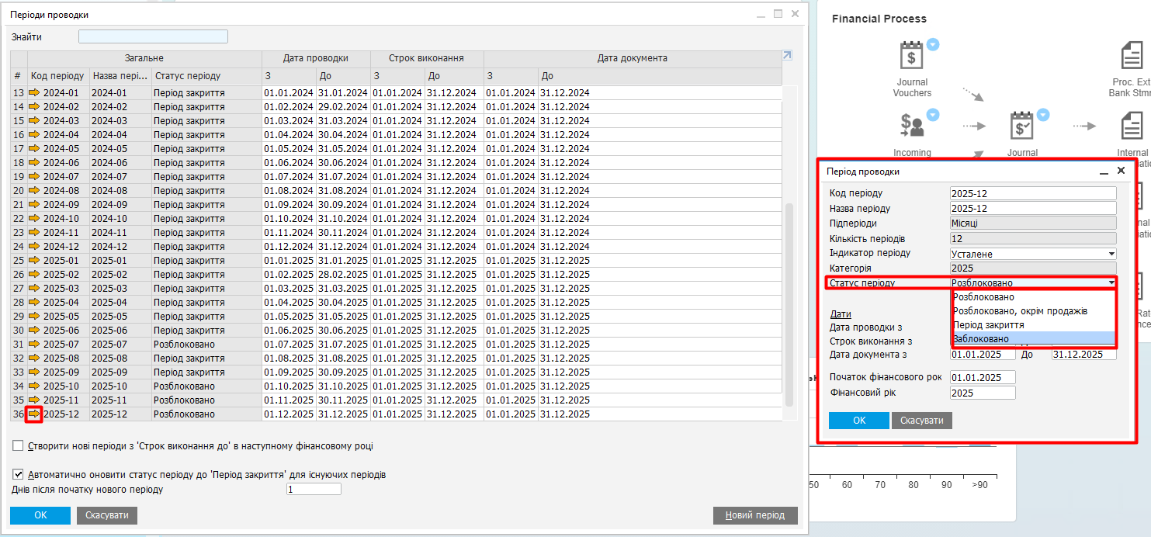The height and width of the screenshot is (537, 1151).
Task: Open the Індикатор періоду dropdown
Action: pyautogui.click(x=1111, y=254)
